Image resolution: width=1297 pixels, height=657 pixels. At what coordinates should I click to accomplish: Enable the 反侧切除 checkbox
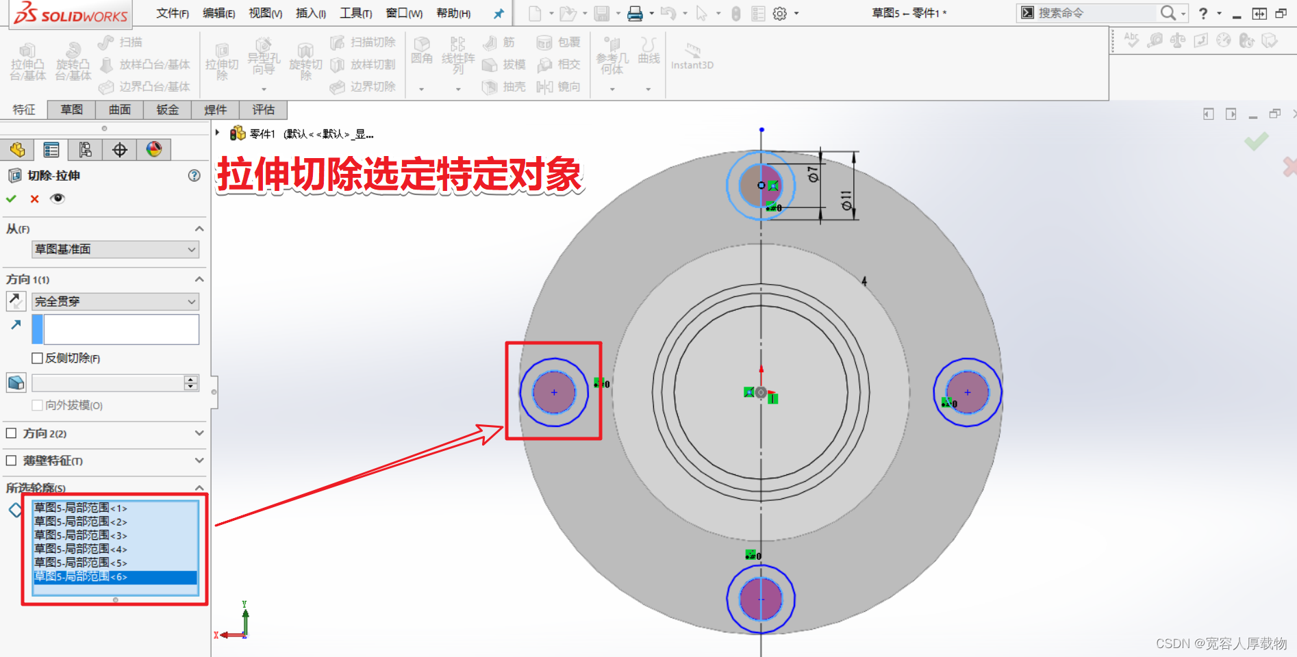[x=38, y=358]
